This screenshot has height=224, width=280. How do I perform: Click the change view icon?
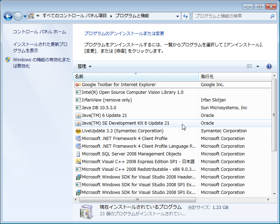coord(250,66)
